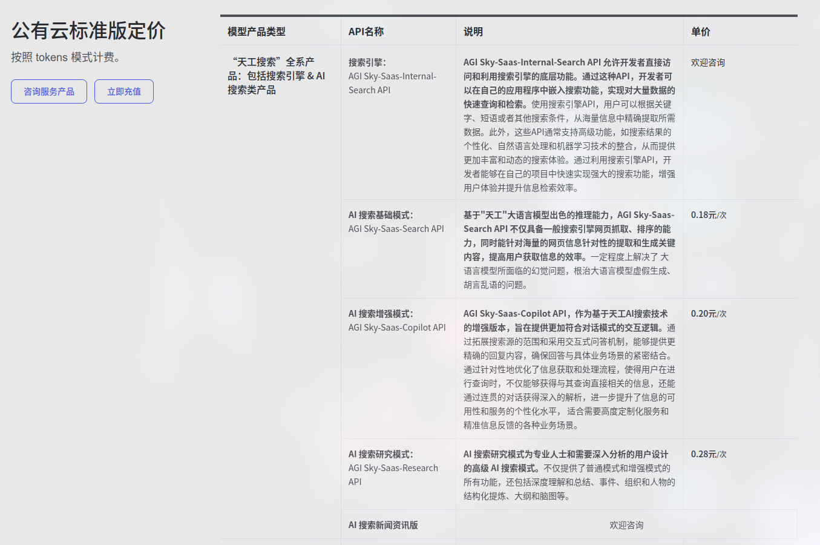Click the 咨询服务产品 button
This screenshot has width=820, height=545.
pyautogui.click(x=49, y=91)
